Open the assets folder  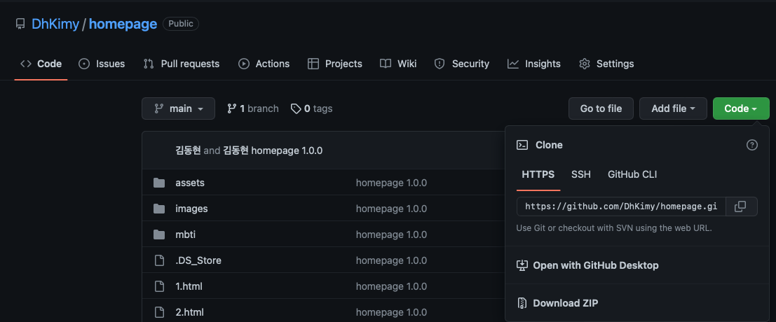point(190,183)
